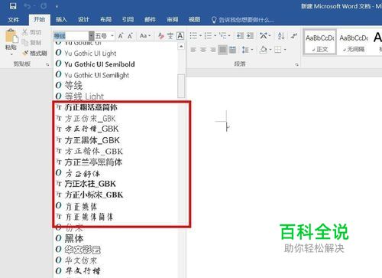Image resolution: width=382 pixels, height=278 pixels.
Task: Open the font size 五号 dropdown
Action: coord(112,36)
